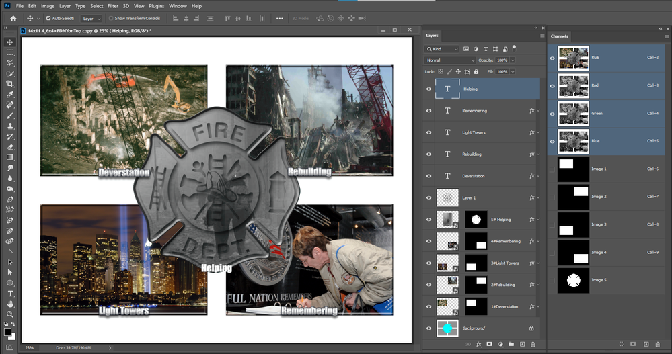Filter for type layers icon

pos(486,49)
